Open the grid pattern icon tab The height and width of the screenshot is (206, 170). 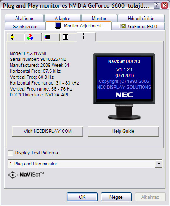68,37
